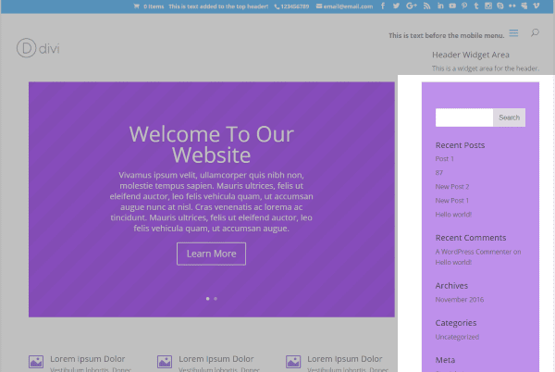Click the Recent Comments widget heading
This screenshot has height=372, width=555.
click(471, 238)
